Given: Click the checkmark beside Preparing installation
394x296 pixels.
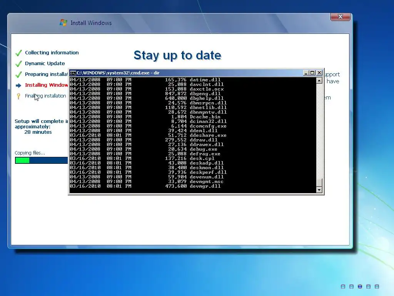Looking at the screenshot, I should [18, 74].
